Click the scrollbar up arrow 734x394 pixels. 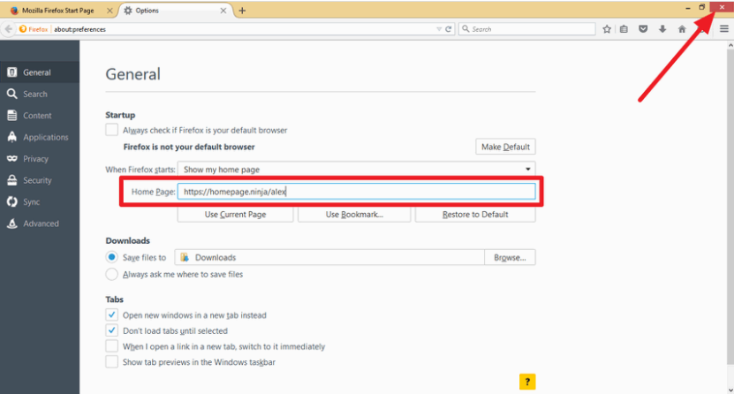(730, 45)
